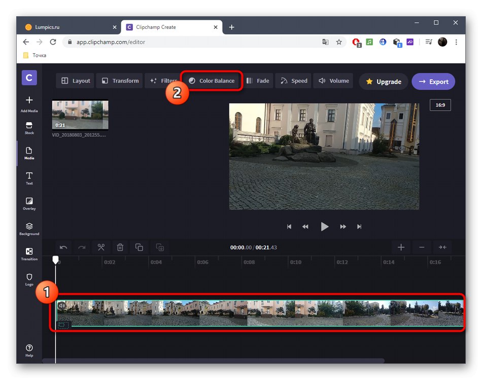The height and width of the screenshot is (380, 482).
Task: Click the Upgrade button
Action: [383, 81]
